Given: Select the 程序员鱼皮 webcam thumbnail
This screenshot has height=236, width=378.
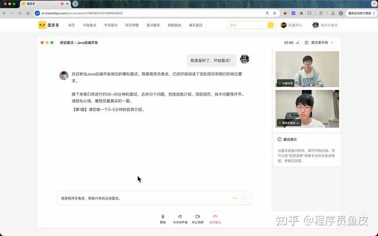Looking at the screenshot, I should [x=307, y=109].
